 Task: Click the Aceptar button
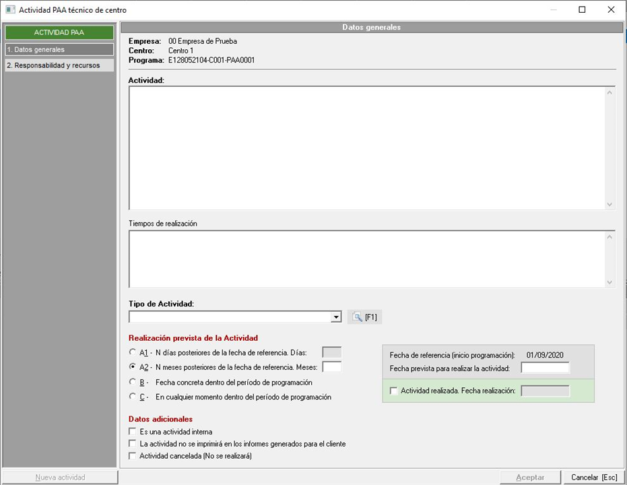tap(530, 478)
